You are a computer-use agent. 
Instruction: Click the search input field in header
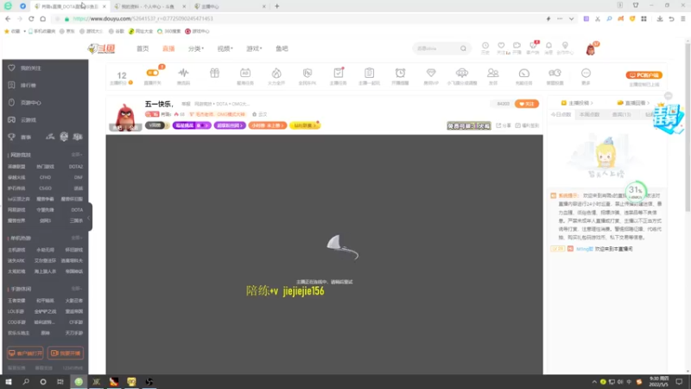437,48
